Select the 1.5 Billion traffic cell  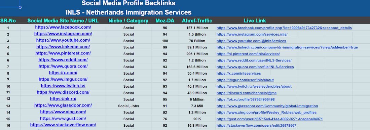click(197, 34)
